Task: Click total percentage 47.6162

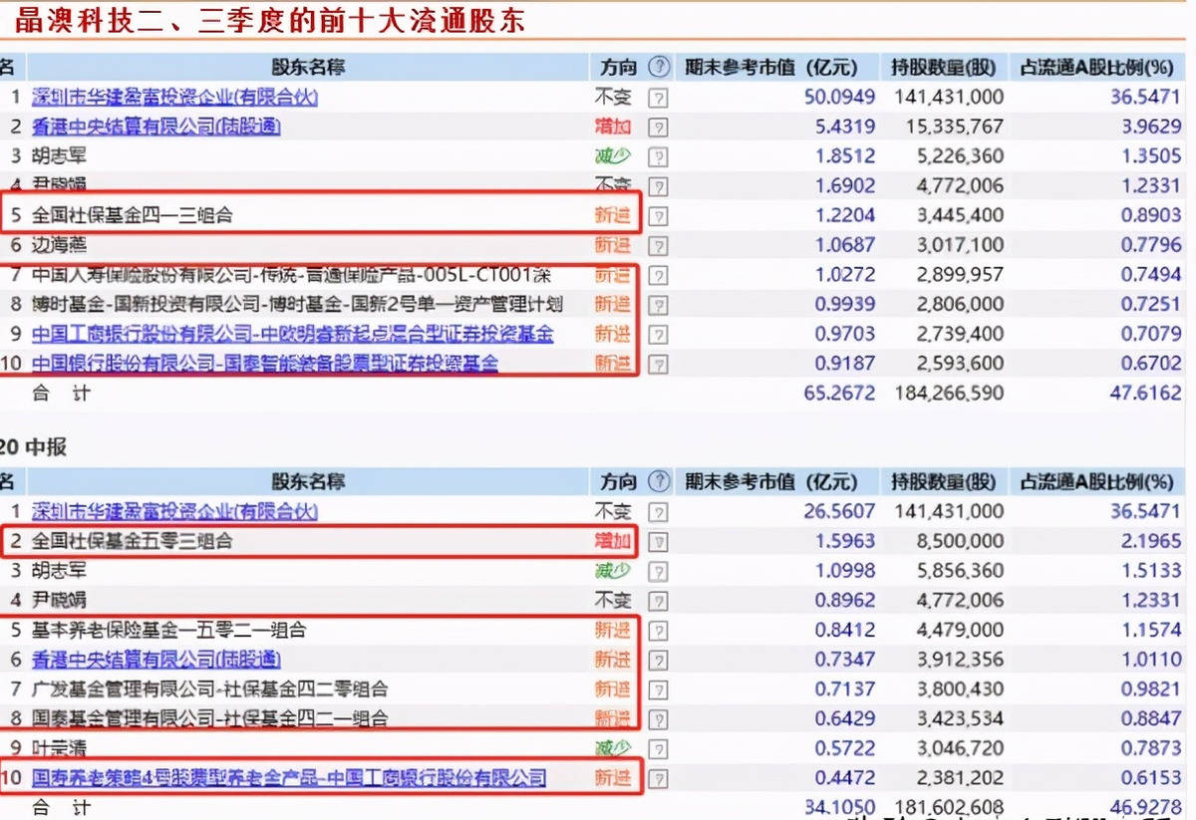Action: (x=1145, y=393)
